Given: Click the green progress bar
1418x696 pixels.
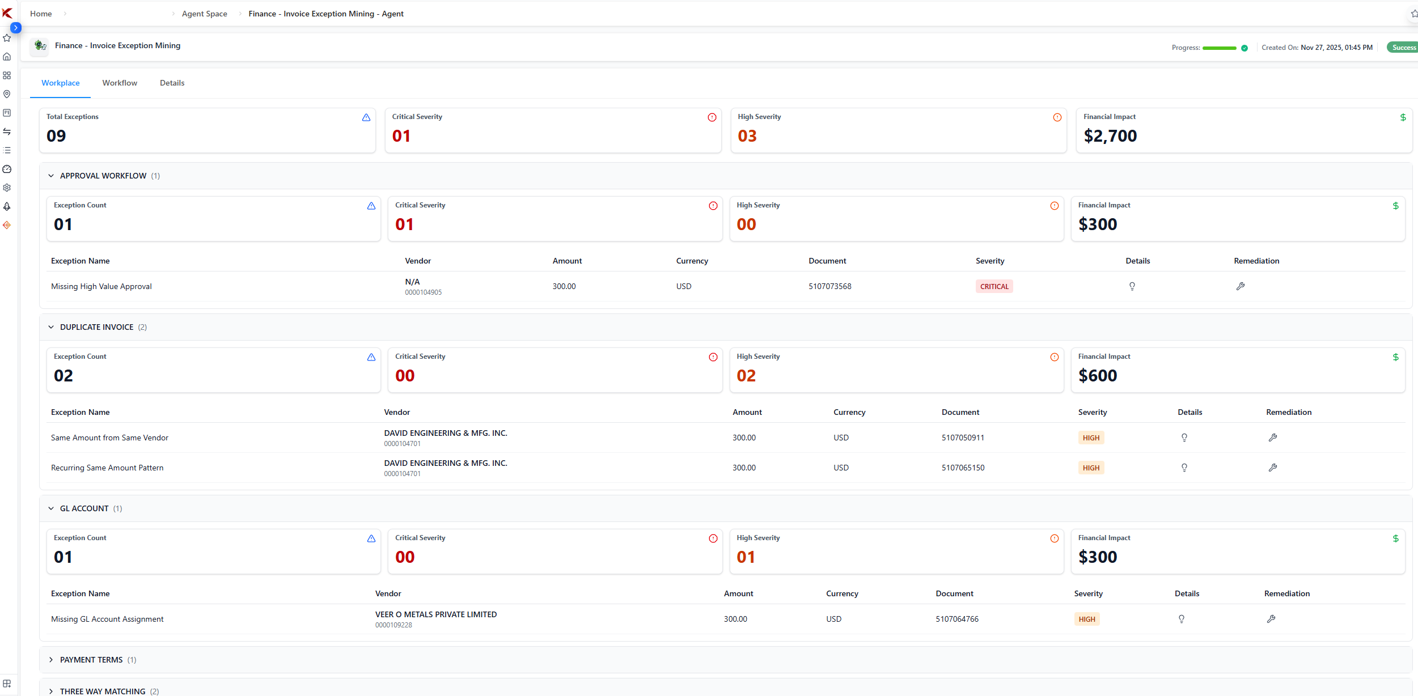Looking at the screenshot, I should [1219, 48].
